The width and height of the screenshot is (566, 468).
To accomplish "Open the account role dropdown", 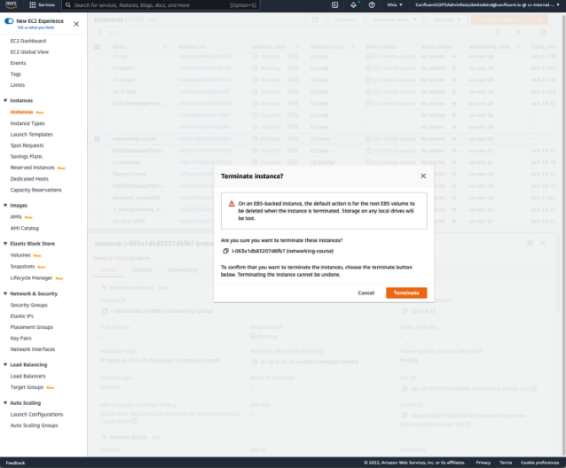I will click(x=487, y=5).
